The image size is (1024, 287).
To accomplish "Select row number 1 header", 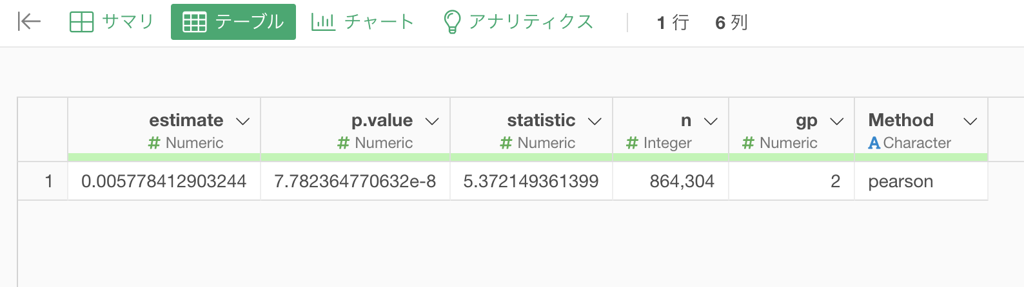I will 43,181.
